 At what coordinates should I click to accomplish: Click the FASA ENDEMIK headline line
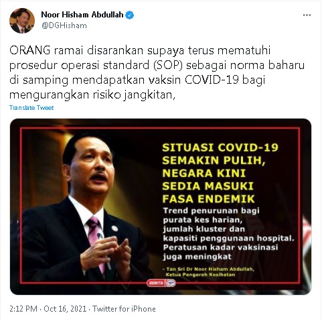[208, 199]
